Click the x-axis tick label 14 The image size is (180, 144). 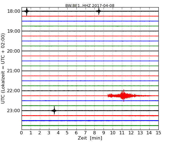point(149,133)
